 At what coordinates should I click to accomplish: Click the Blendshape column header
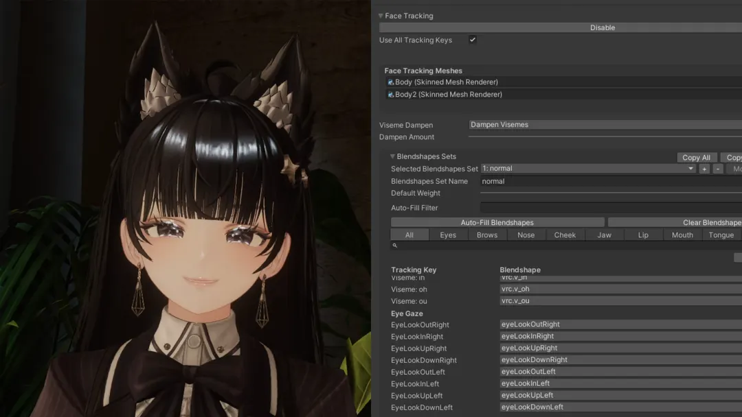click(x=520, y=270)
